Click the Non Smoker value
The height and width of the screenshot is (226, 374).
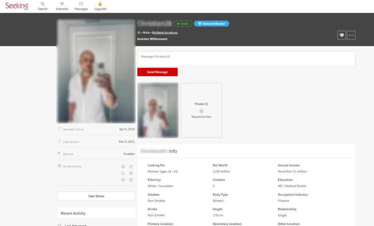[x=156, y=201]
